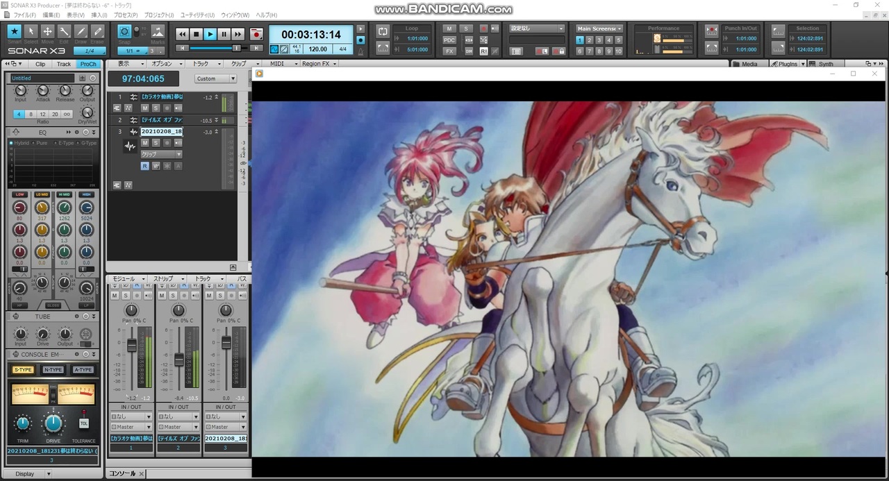Solo track 3 in the track pane
This screenshot has width=889, height=481.
(156, 142)
